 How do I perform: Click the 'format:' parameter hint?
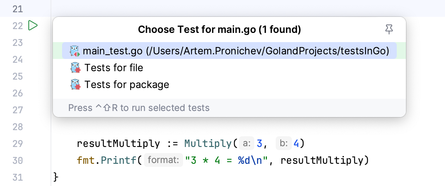coord(164,161)
